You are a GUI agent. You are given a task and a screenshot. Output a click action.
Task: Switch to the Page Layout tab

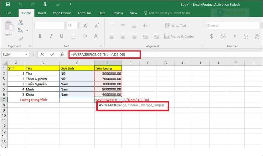[x=62, y=13]
